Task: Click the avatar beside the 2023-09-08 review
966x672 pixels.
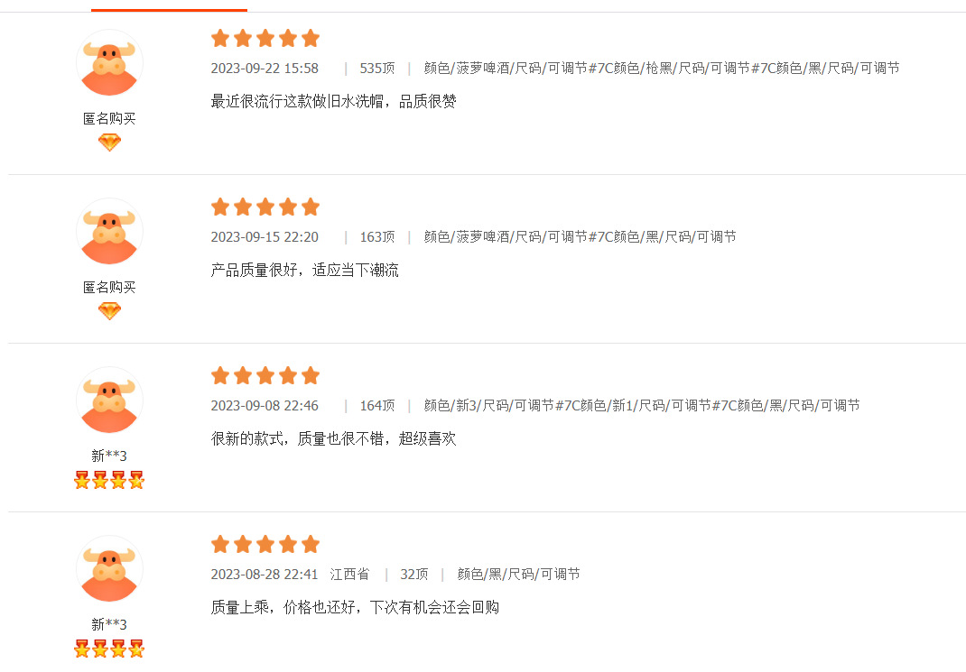Action: (x=109, y=400)
